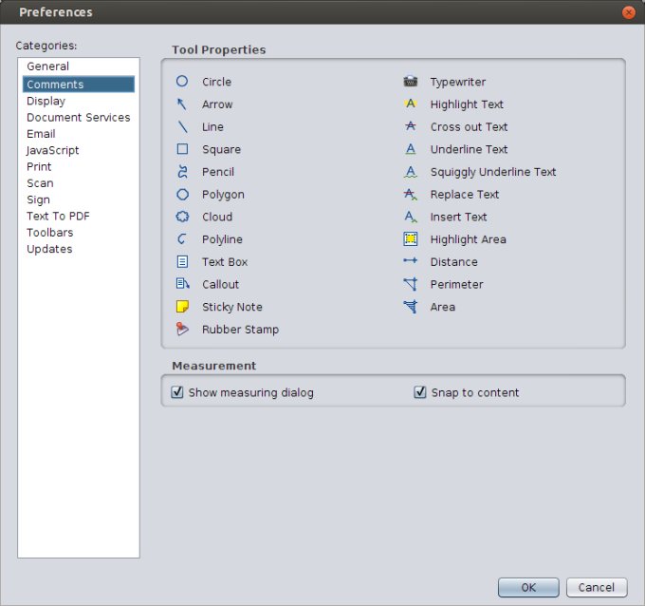
Task: Click the Rubber Stamp icon
Action: (x=182, y=329)
